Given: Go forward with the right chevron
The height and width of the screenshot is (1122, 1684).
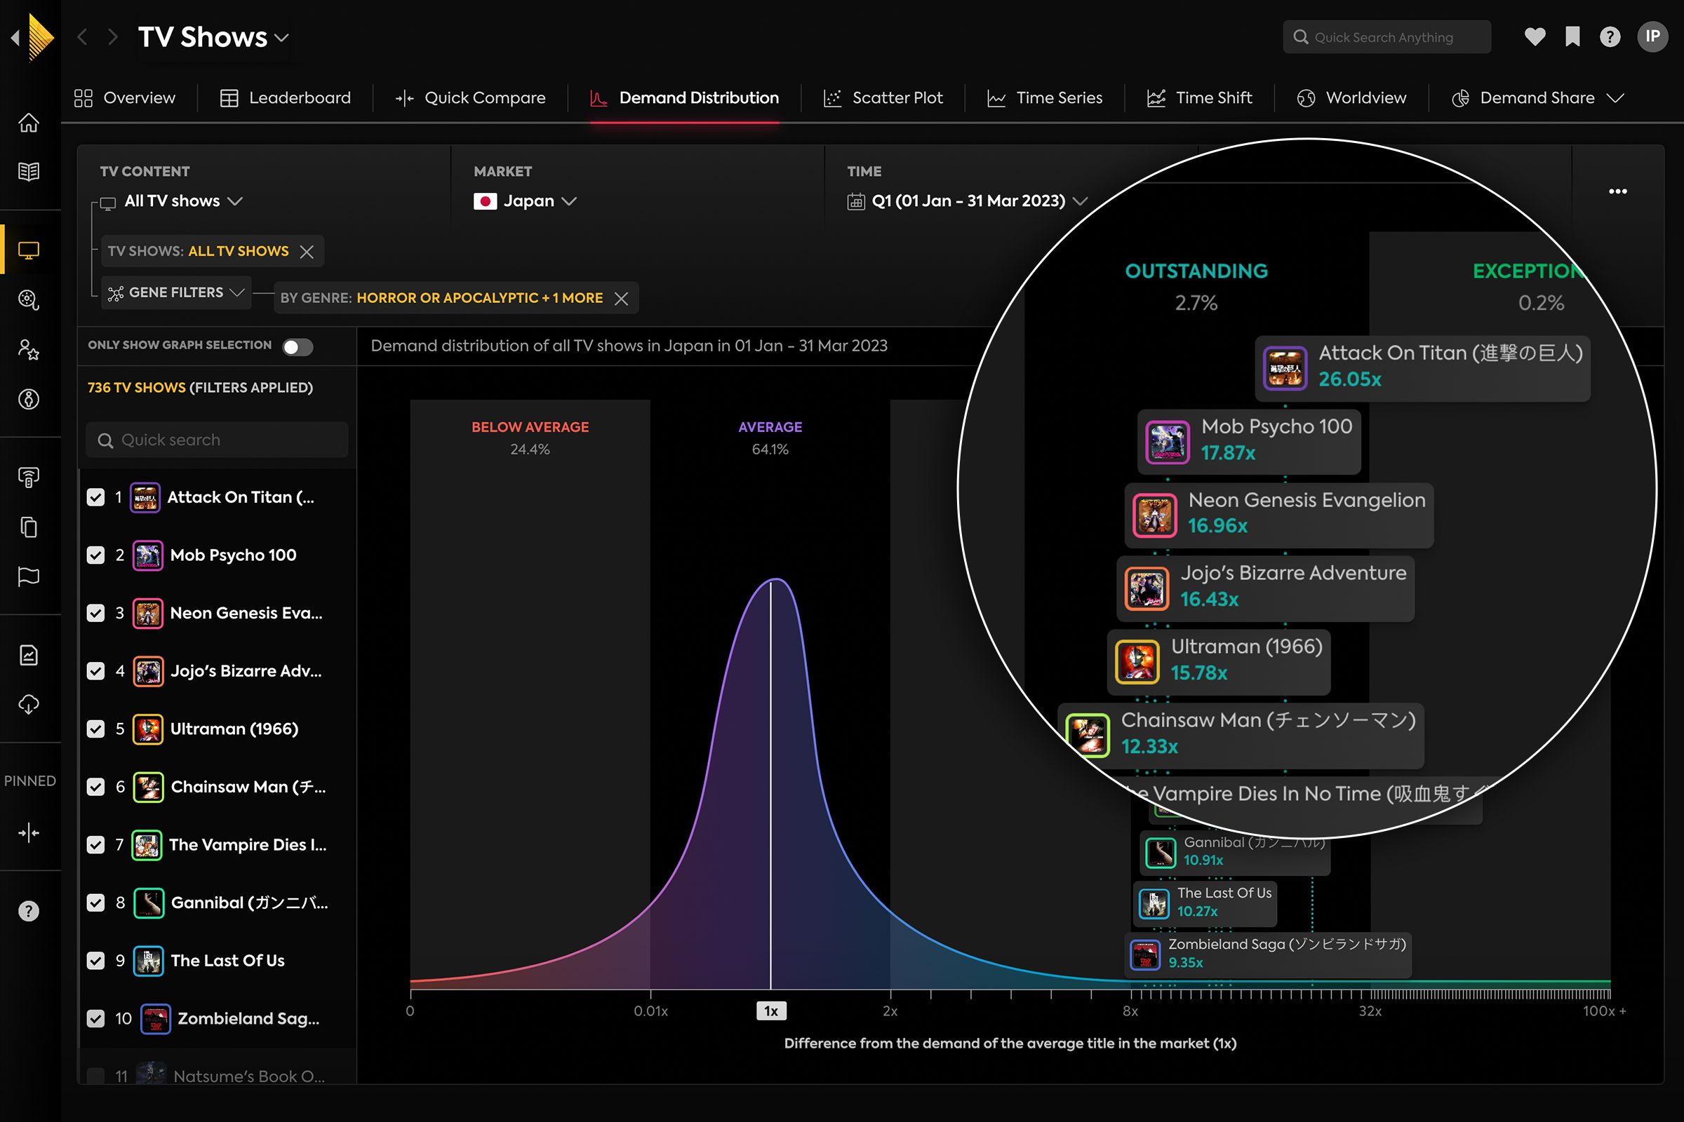Looking at the screenshot, I should [112, 36].
